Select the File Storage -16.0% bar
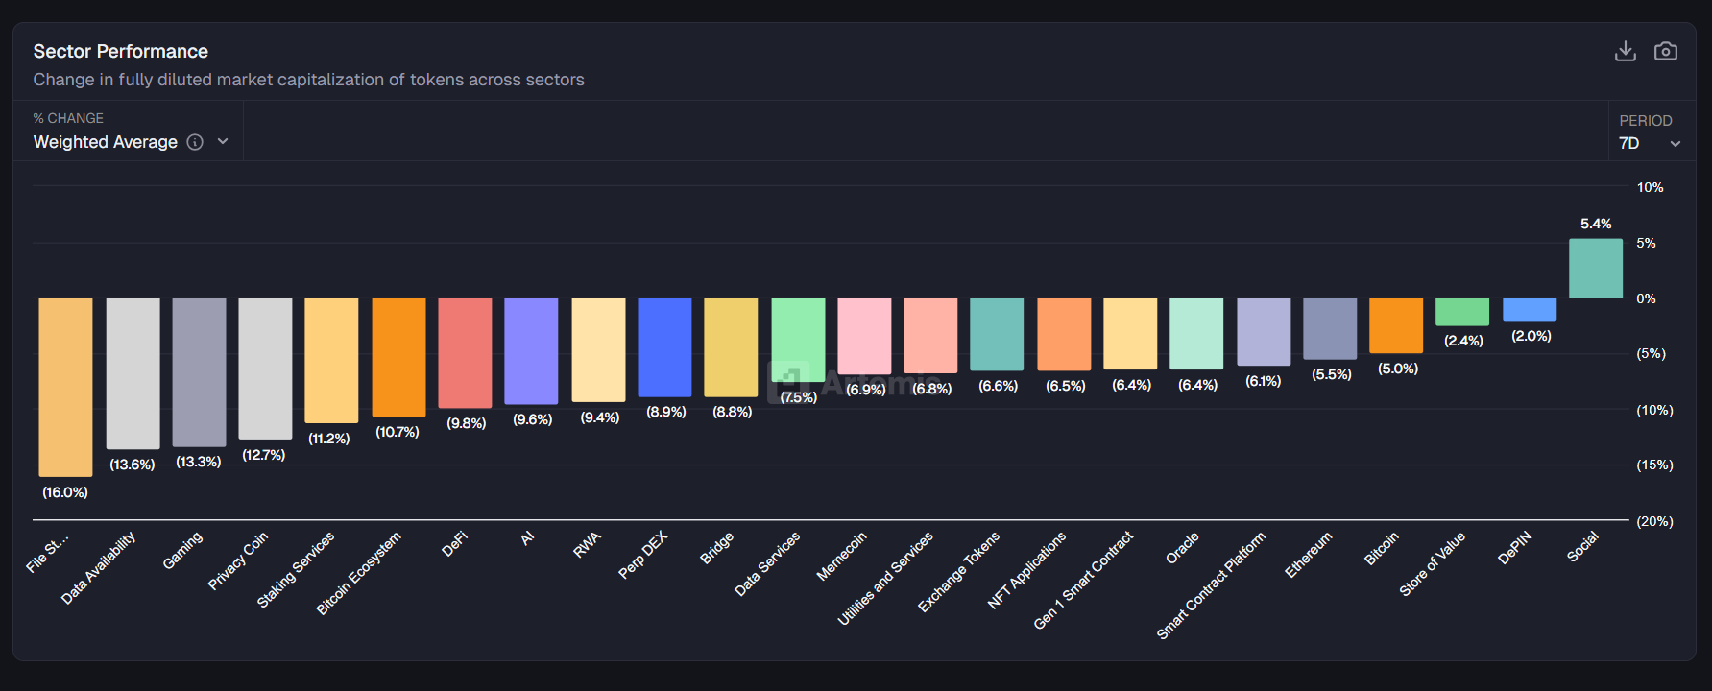This screenshot has height=691, width=1712. (x=65, y=387)
